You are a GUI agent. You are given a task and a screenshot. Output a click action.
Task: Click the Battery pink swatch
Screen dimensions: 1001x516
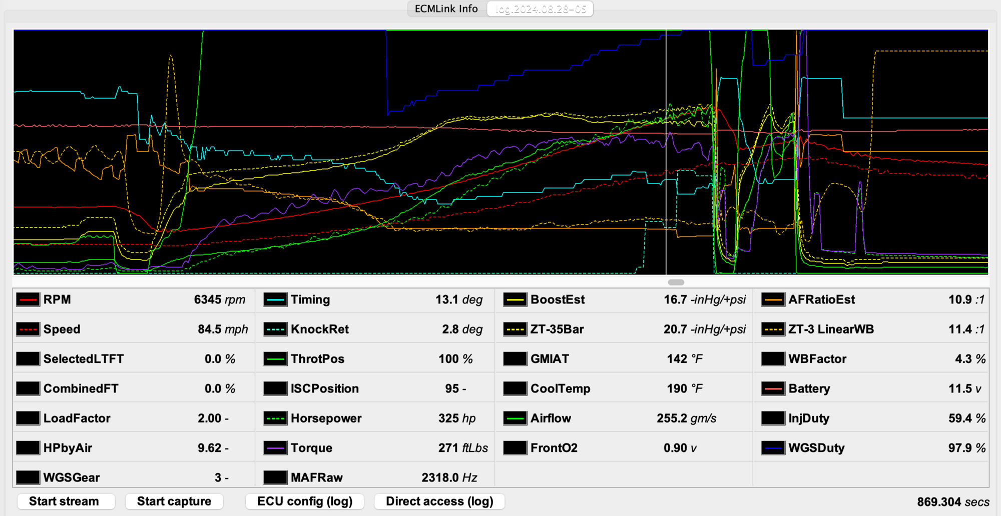773,388
